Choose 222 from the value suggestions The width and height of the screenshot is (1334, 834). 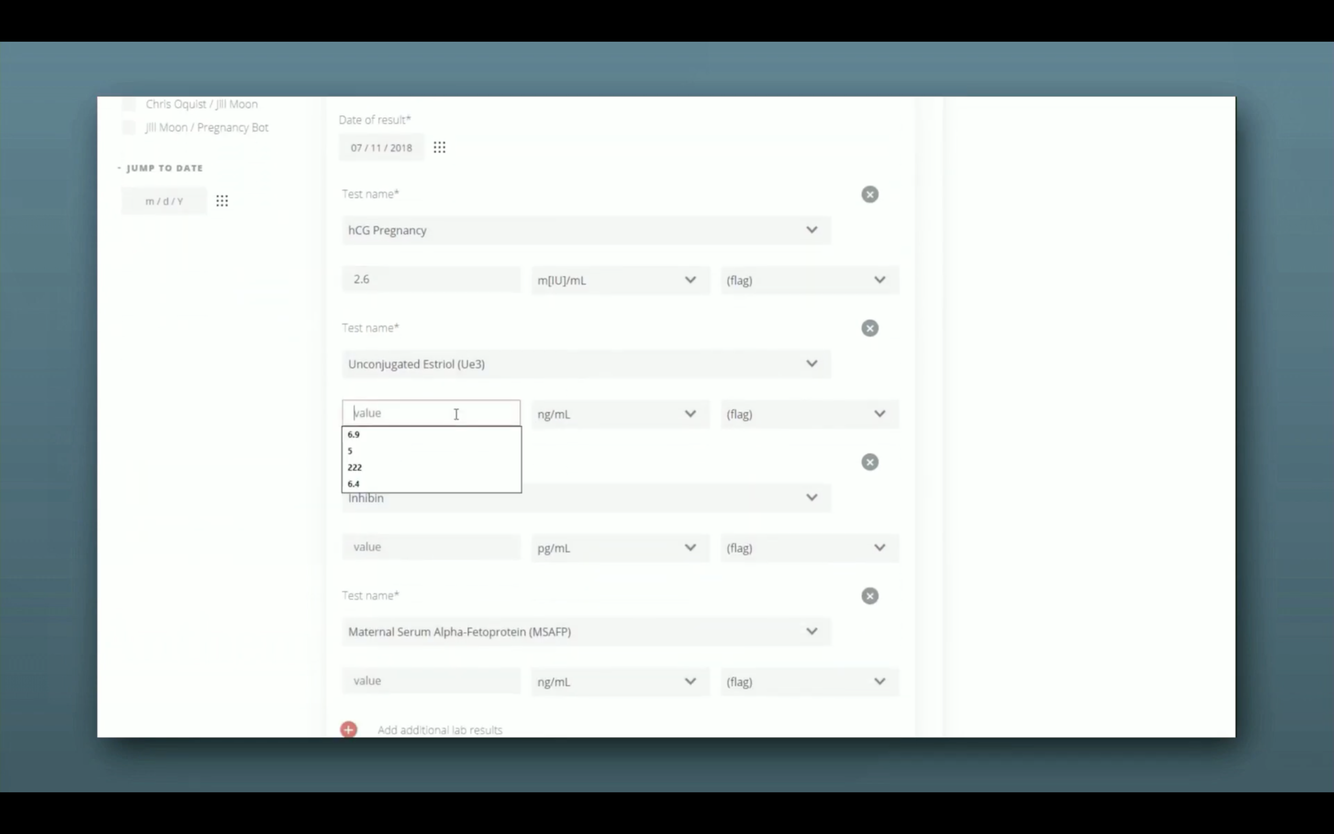355,467
